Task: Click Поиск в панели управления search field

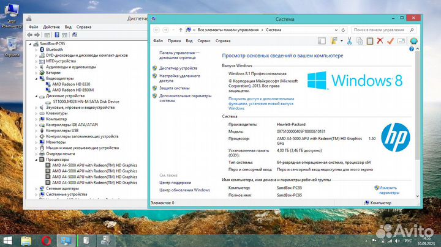Action: point(383,30)
